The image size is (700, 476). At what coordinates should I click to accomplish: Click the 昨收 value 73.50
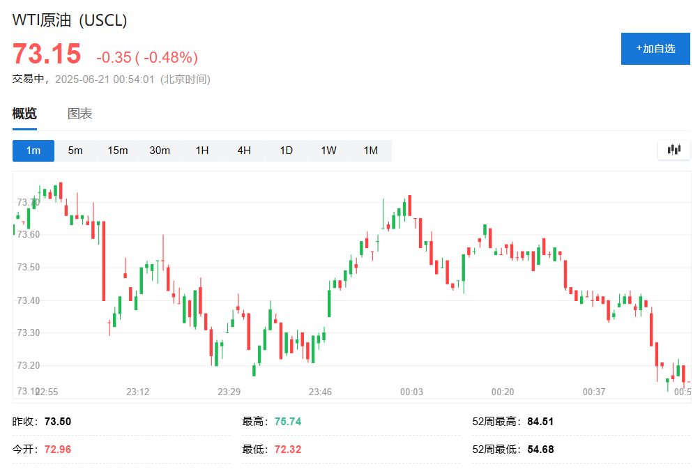pos(58,422)
